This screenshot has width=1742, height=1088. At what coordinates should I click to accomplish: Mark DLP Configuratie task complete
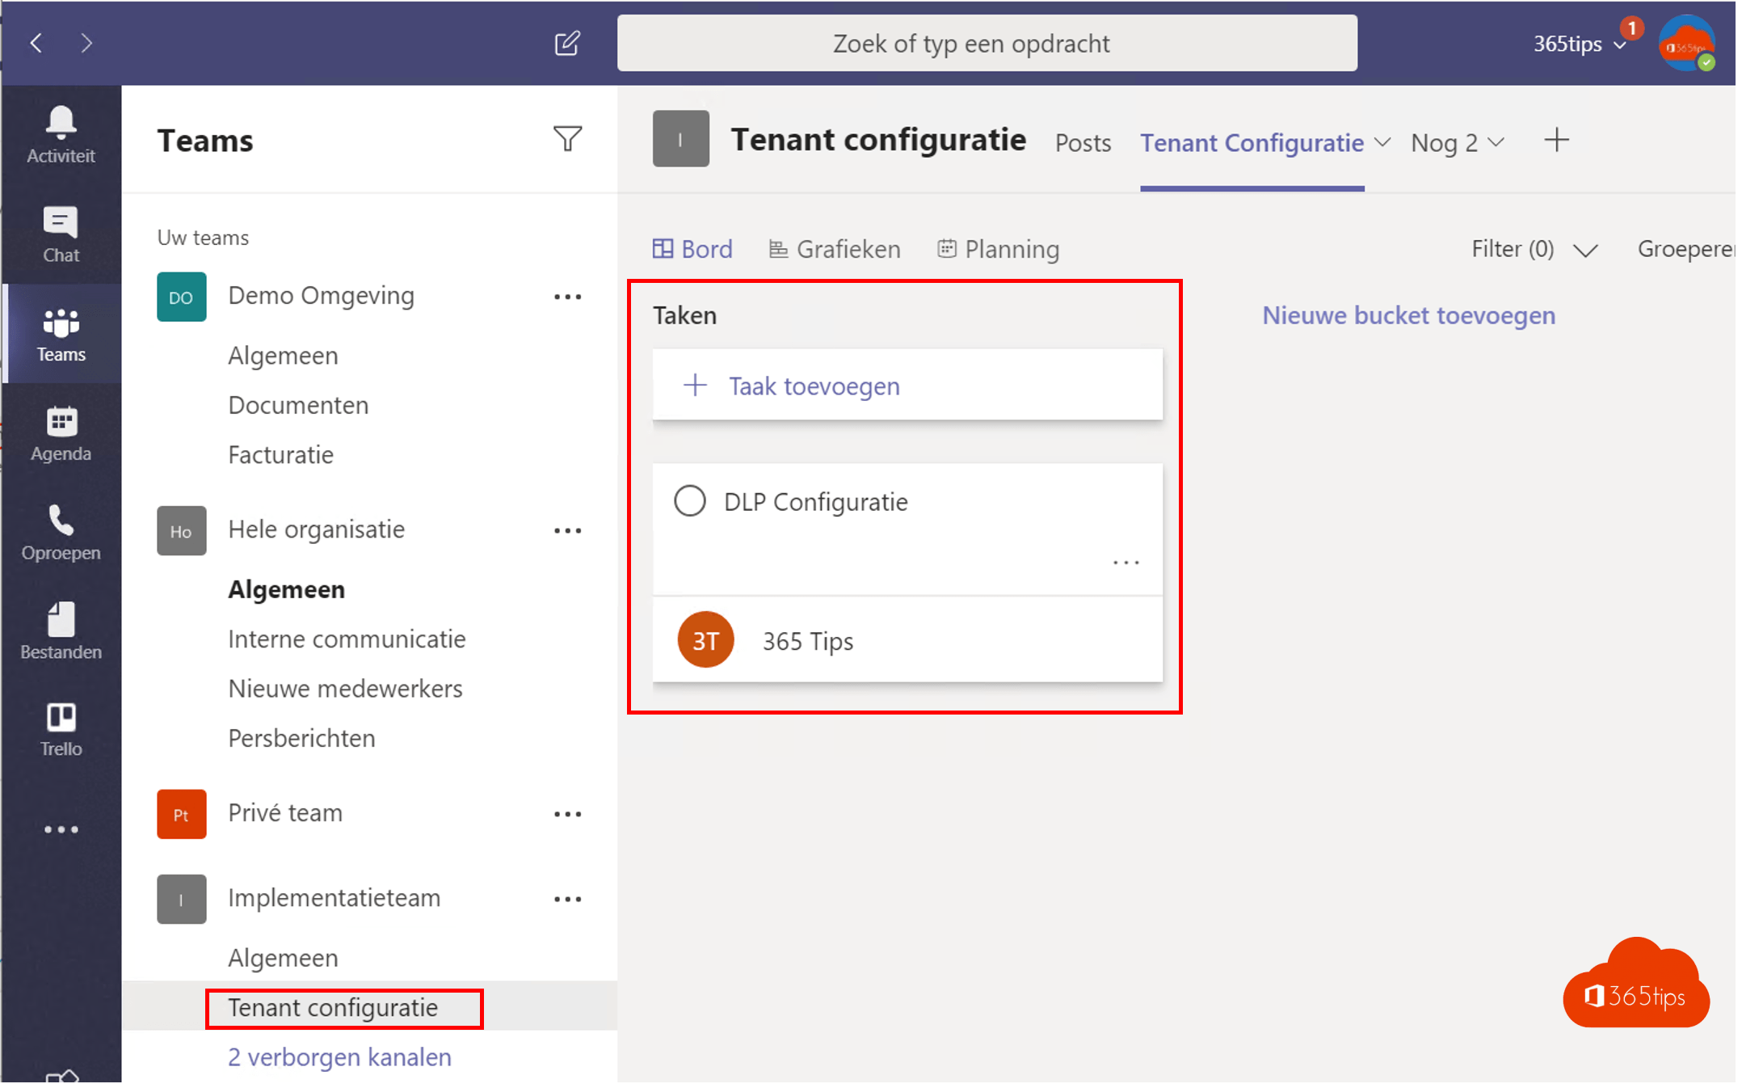click(689, 501)
